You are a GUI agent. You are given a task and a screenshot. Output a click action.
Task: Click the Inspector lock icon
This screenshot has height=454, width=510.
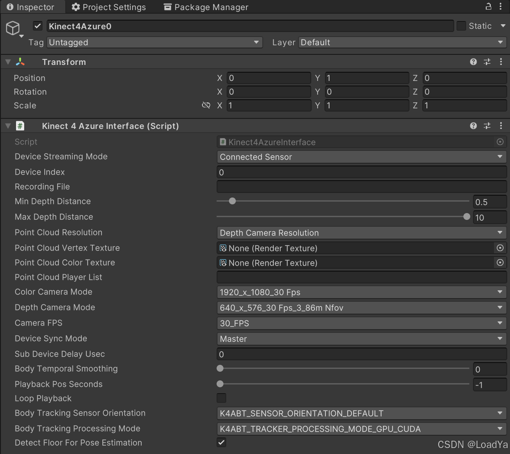point(488,6)
